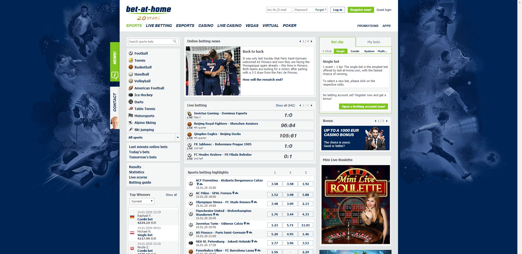Go to next betting news article arrow
This screenshot has height=254, width=522.
[312, 41]
